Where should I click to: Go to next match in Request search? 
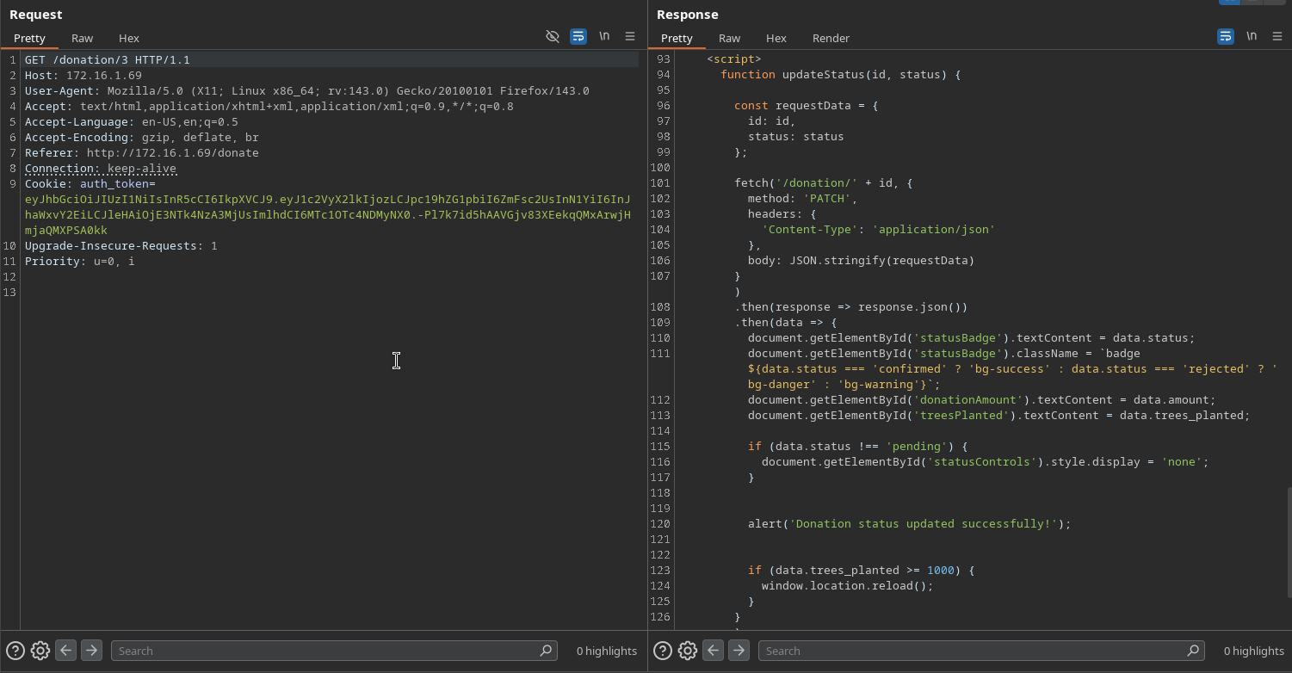(x=91, y=651)
